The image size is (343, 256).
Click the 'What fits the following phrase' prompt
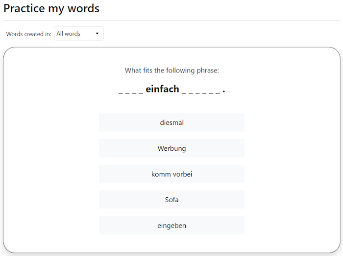pyautogui.click(x=171, y=70)
